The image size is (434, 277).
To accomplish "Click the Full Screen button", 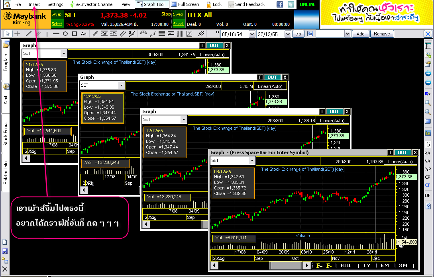I will (185, 4).
